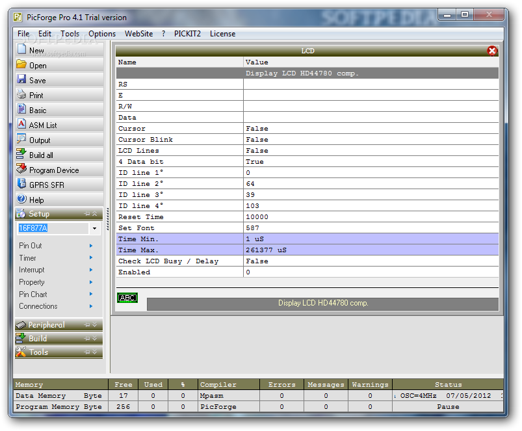Viewport: 522px width, 431px height.
Task: Pin the Tools panel
Action: pyautogui.click(x=87, y=352)
